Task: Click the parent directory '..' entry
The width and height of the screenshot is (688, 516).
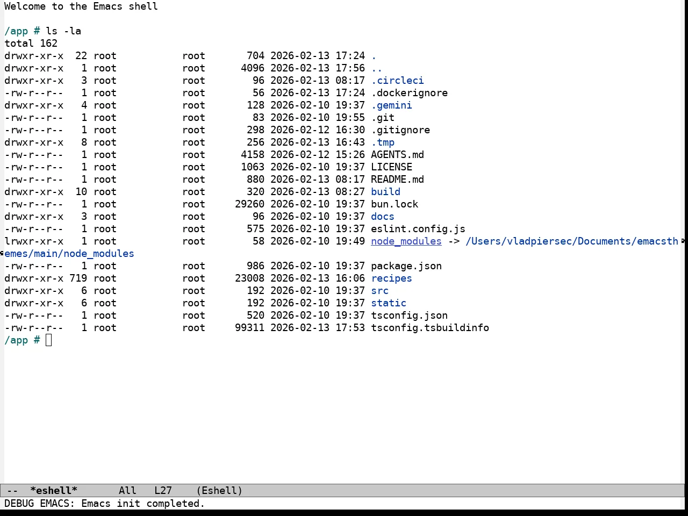Action: [377, 68]
